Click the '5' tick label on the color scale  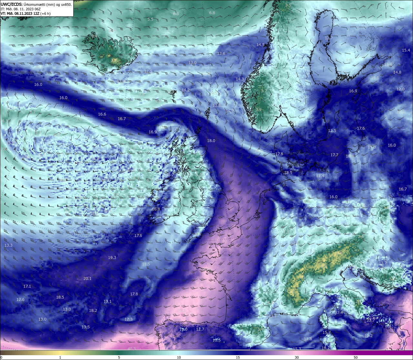coord(119,357)
